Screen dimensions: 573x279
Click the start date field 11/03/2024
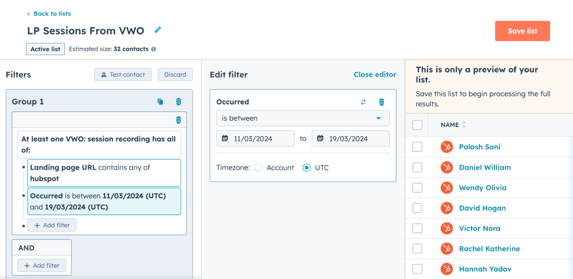tap(255, 138)
